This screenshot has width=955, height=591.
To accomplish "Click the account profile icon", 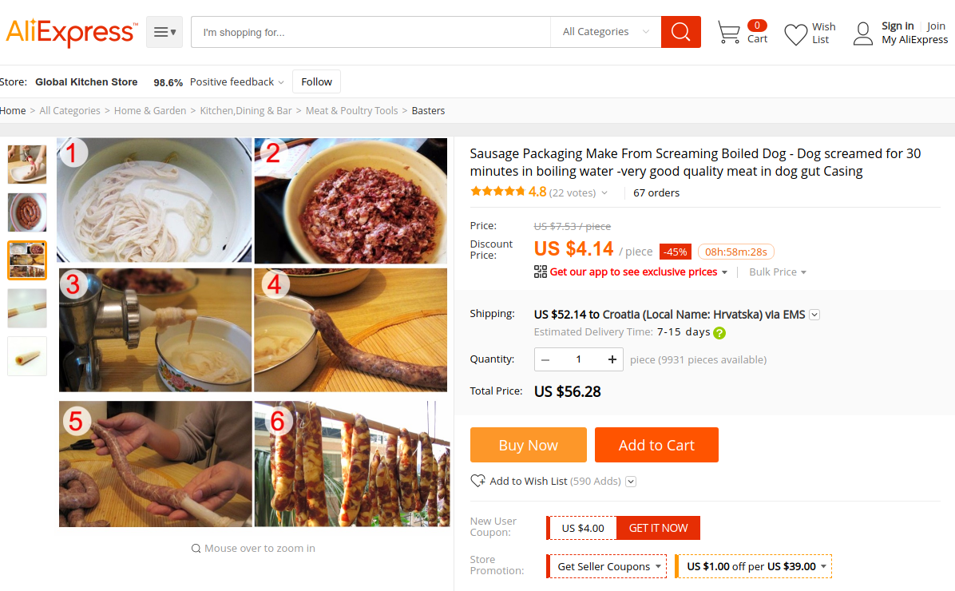I will pos(862,34).
